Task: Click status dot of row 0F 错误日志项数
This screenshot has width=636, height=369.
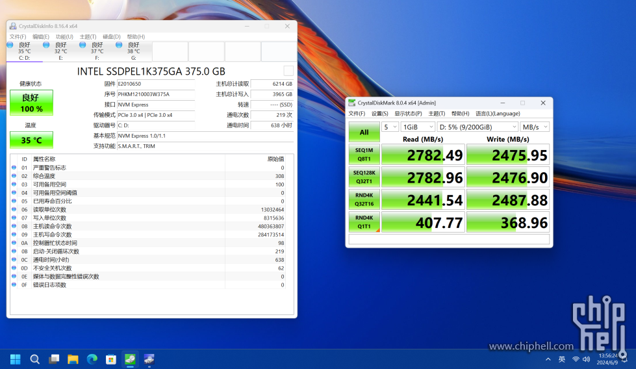Action: [x=14, y=285]
